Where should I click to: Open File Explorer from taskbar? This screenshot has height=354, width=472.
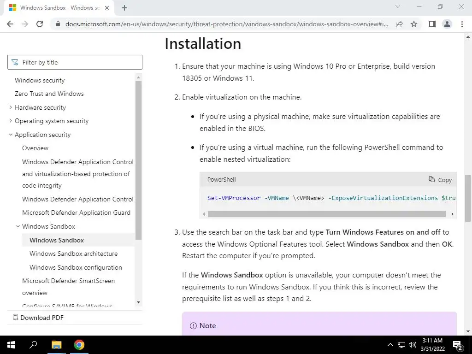pos(56,345)
